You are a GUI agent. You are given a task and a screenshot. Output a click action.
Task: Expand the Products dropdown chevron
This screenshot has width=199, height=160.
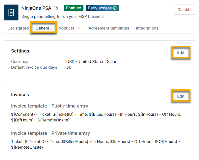click(x=79, y=28)
